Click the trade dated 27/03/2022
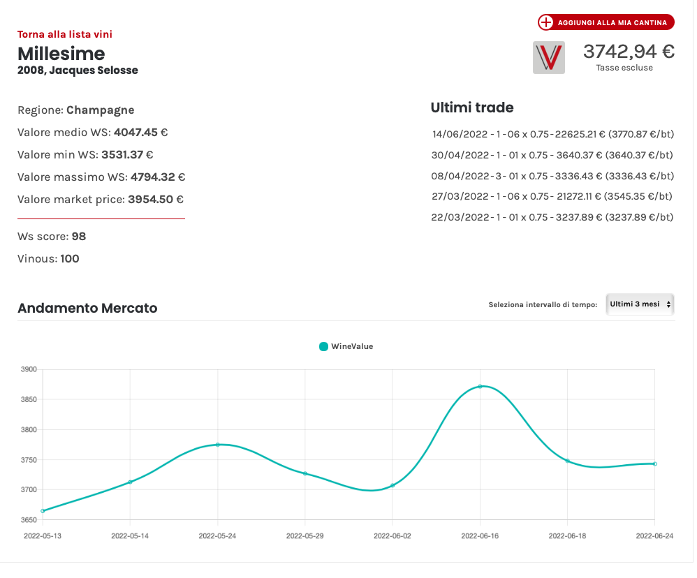This screenshot has width=697, height=578. point(552,196)
